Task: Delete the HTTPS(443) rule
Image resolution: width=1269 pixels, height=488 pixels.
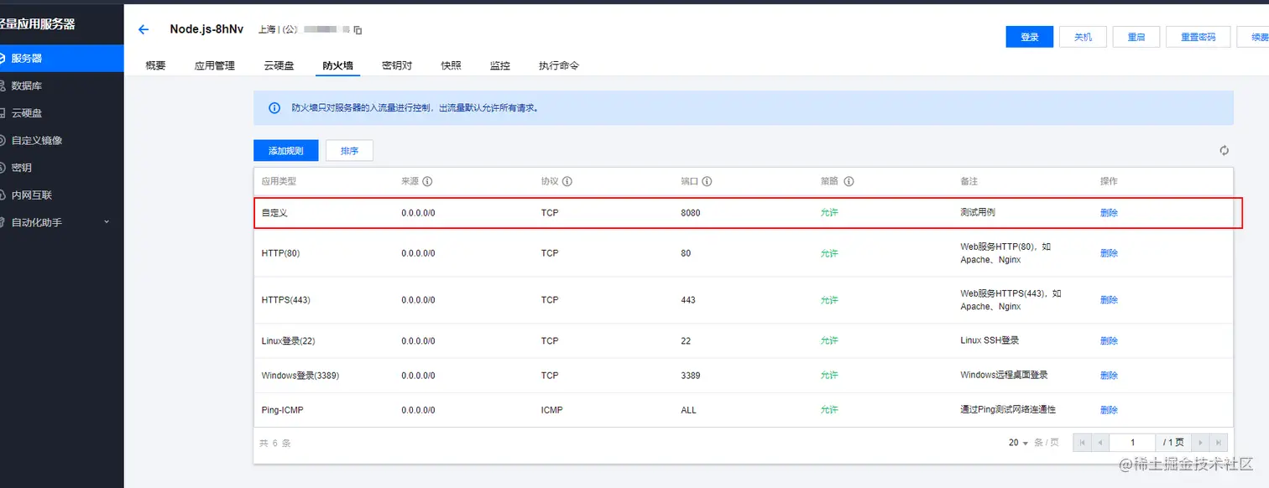Action: click(1109, 300)
